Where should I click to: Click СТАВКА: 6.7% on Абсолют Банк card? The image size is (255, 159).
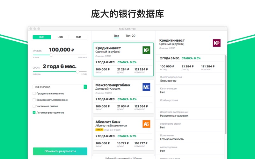click(127, 136)
